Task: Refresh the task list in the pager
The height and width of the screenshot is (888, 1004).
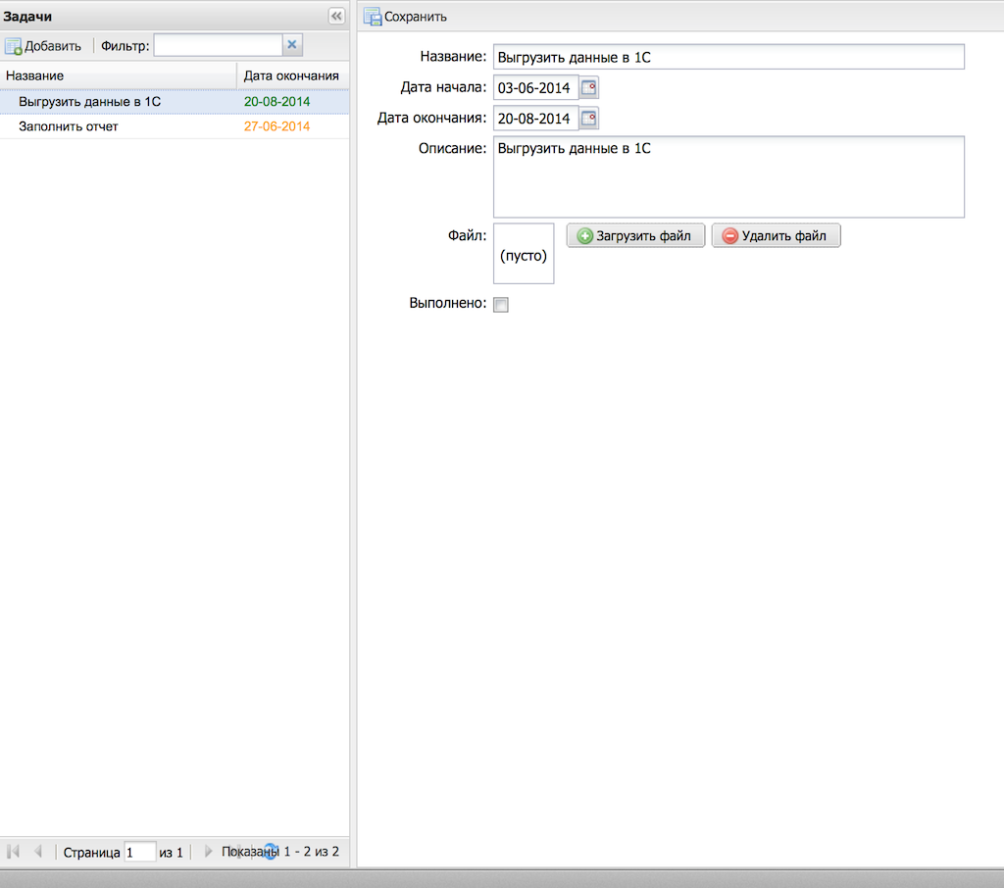Action: (x=271, y=852)
